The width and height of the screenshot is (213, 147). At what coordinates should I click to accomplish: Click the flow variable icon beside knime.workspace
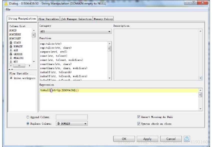(x=11, y=78)
